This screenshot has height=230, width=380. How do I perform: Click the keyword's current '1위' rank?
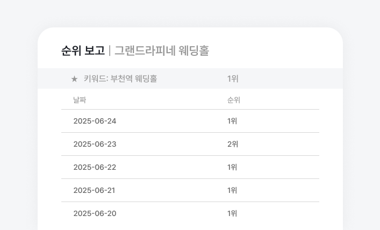pyautogui.click(x=232, y=79)
